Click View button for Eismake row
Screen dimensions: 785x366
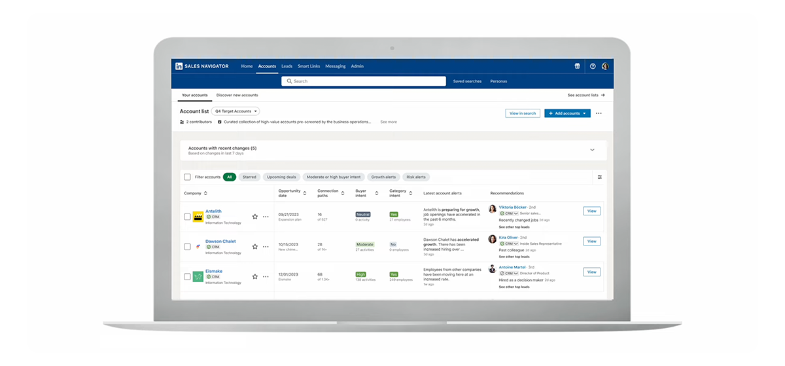point(592,272)
